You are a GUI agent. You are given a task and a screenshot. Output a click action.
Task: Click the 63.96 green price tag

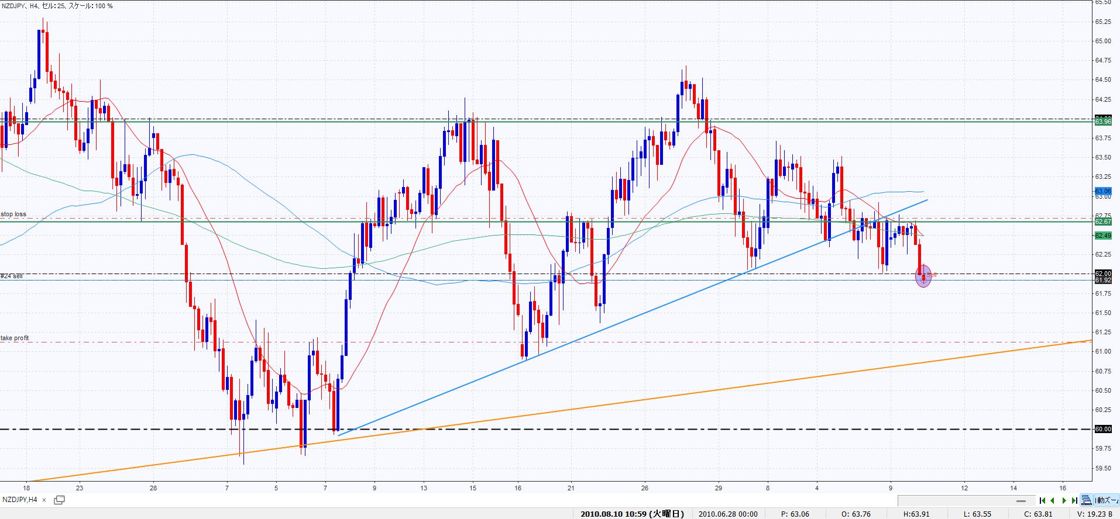pos(1102,122)
